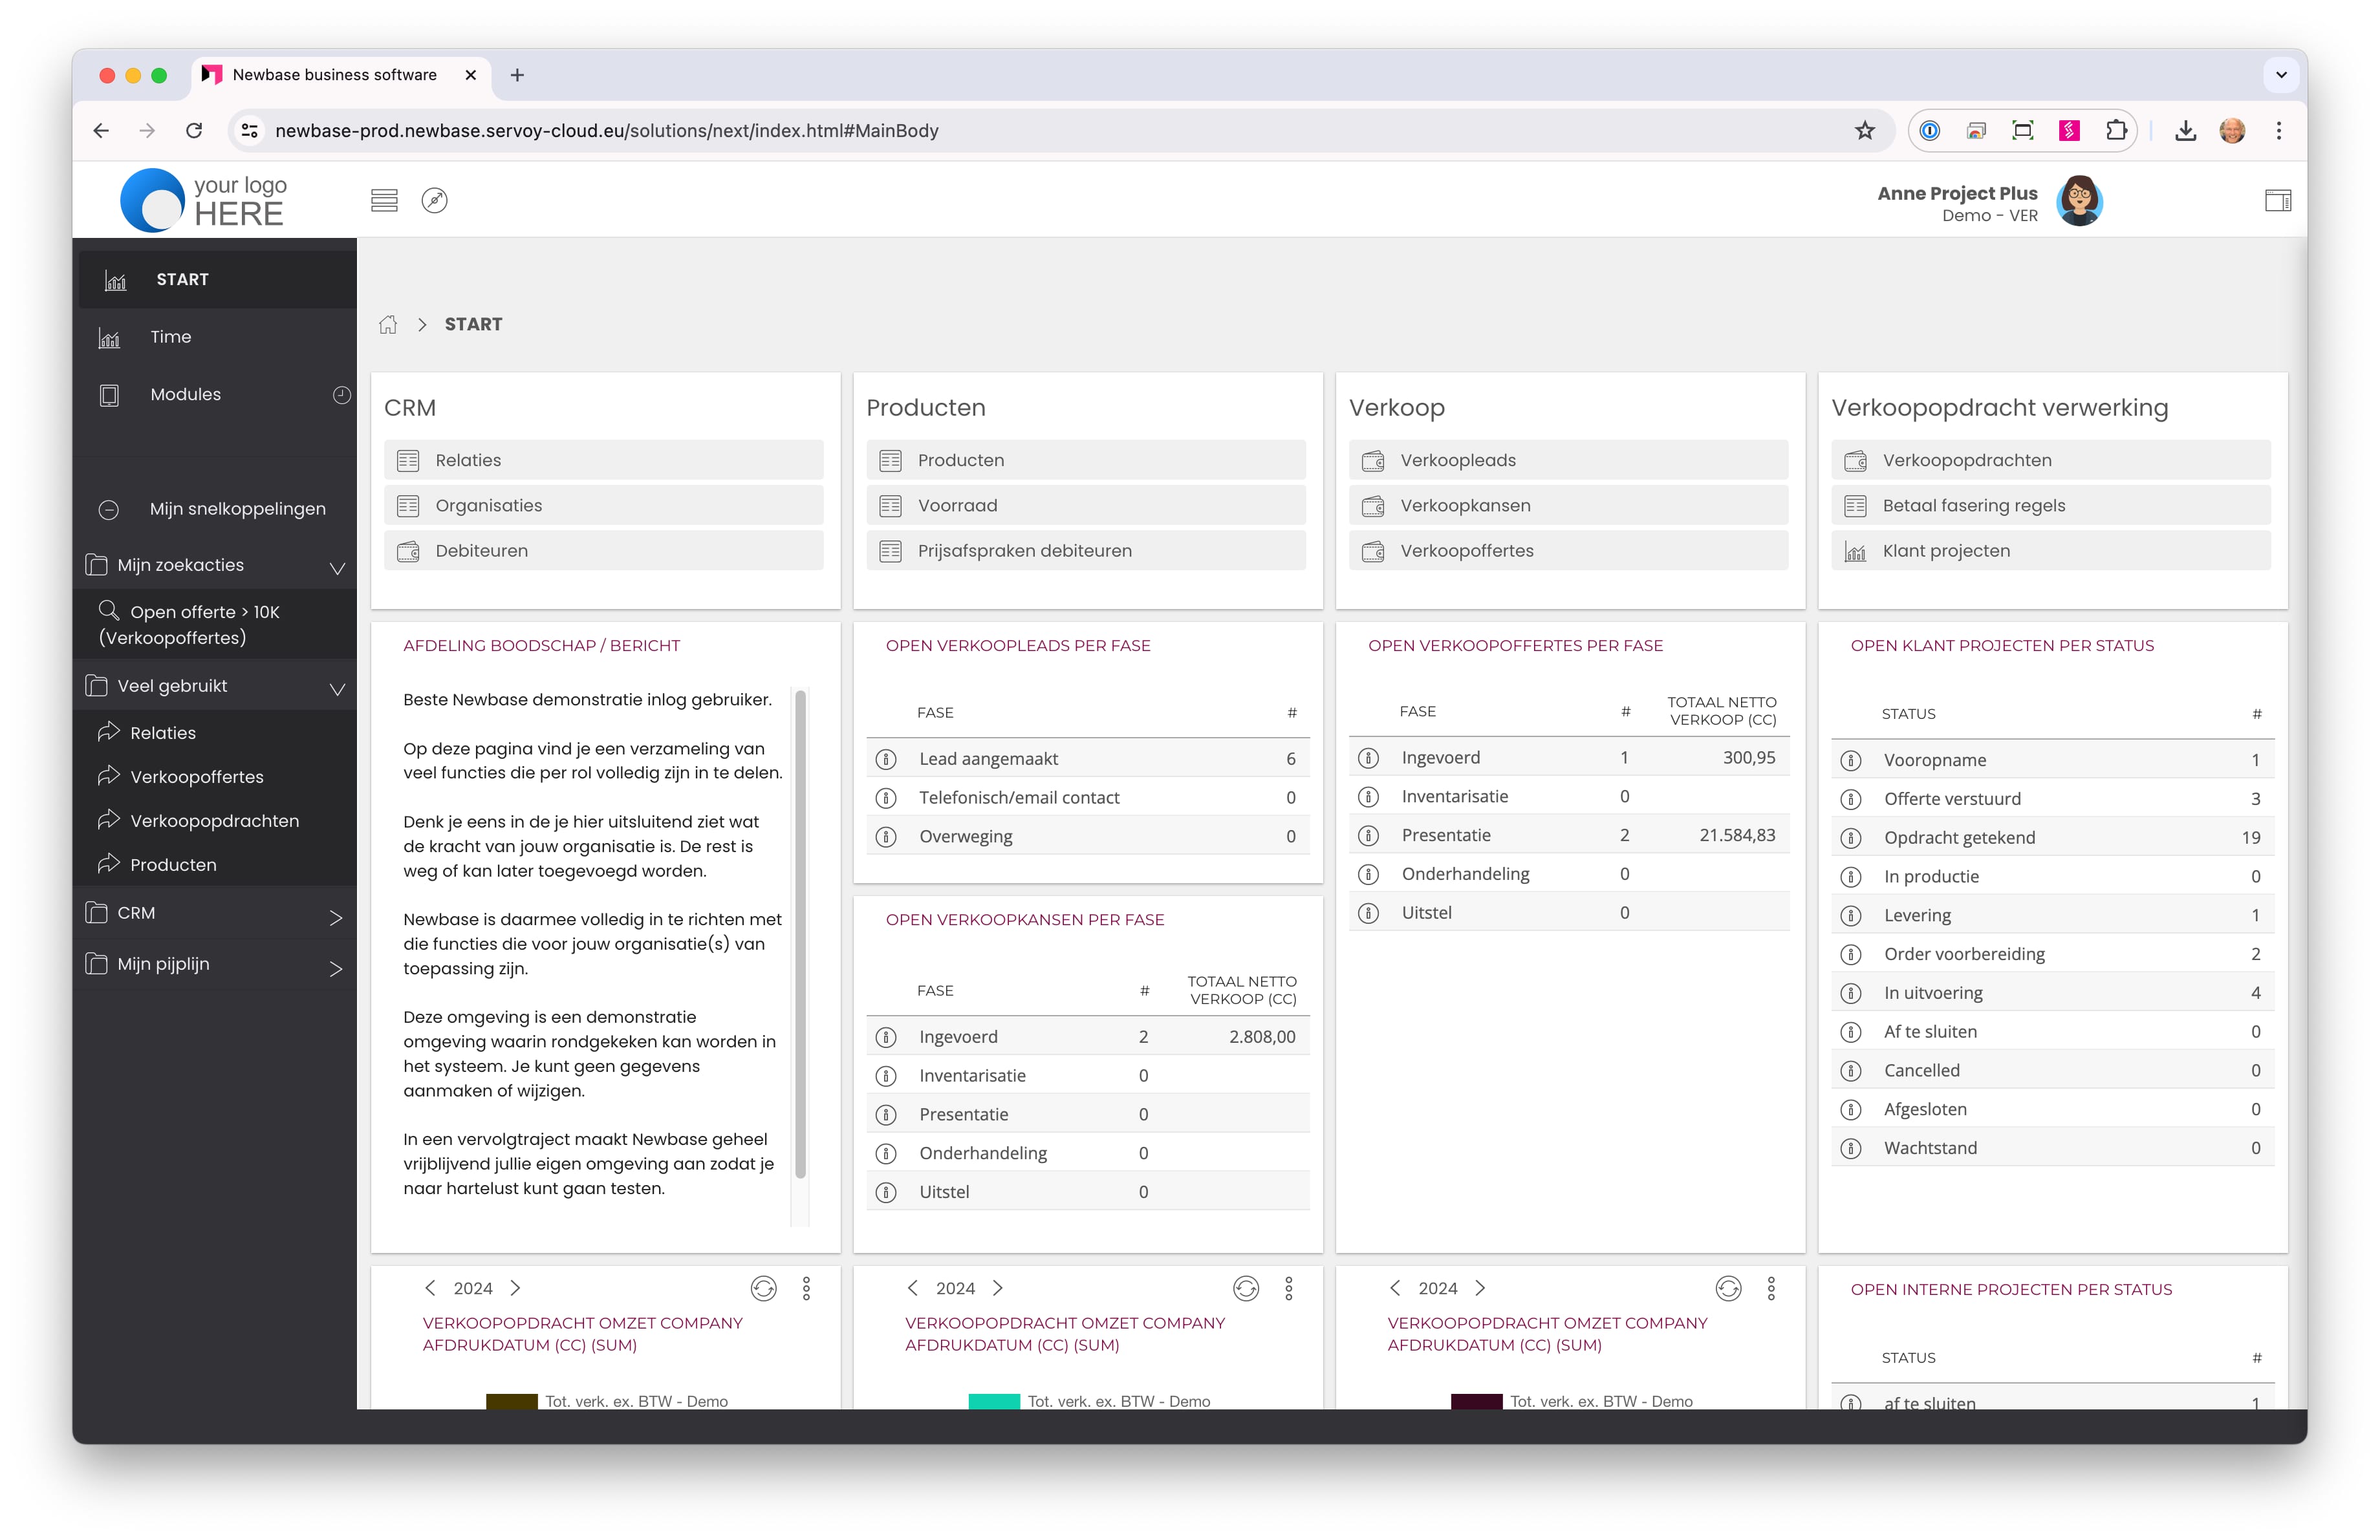Click refresh icon on first omzet chart
Screen dimensions: 2380x1540
pyautogui.click(x=763, y=1288)
